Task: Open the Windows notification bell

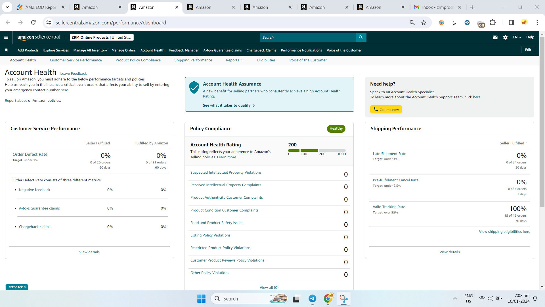Action: 535,298
